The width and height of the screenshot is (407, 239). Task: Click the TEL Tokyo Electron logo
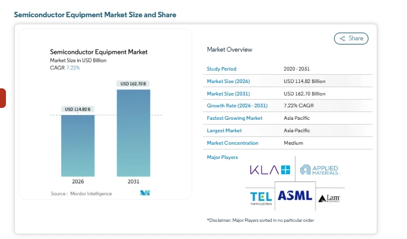point(260,197)
